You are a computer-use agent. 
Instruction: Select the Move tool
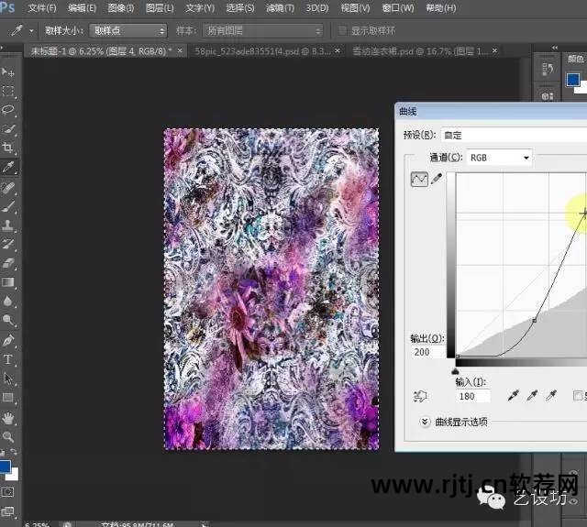tap(8, 71)
